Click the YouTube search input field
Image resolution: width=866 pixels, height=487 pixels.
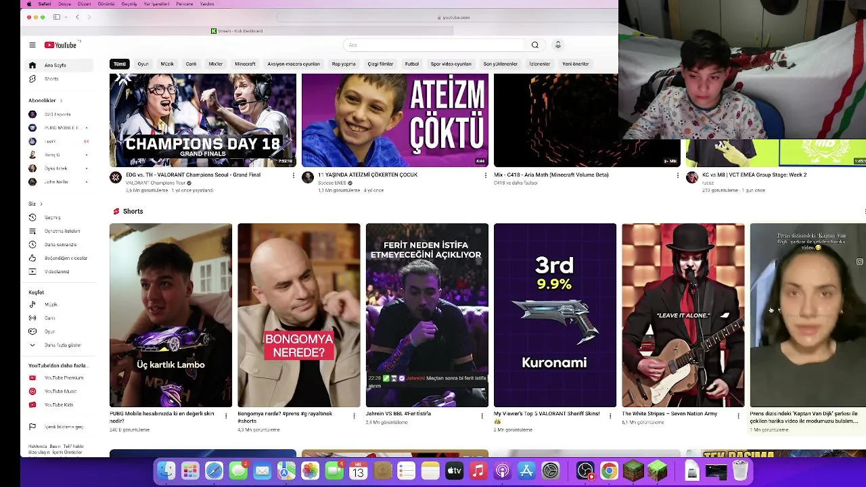(433, 45)
